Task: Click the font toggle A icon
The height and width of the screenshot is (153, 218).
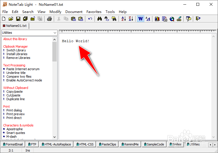Action: (x=148, y=18)
